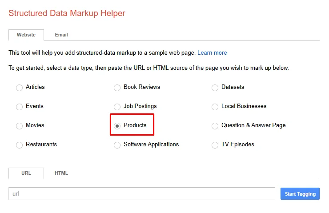
Task: Select the Articles radio button
Action: tap(19, 88)
